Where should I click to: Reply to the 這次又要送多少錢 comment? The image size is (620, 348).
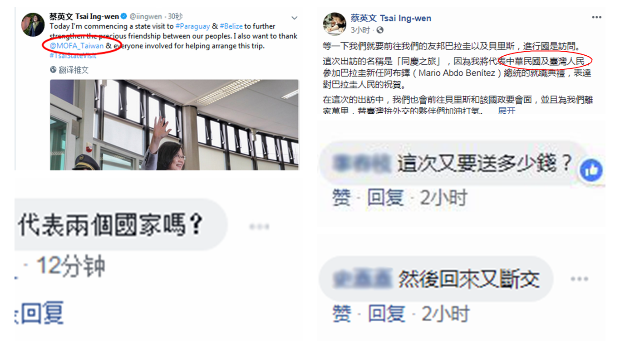click(x=385, y=198)
